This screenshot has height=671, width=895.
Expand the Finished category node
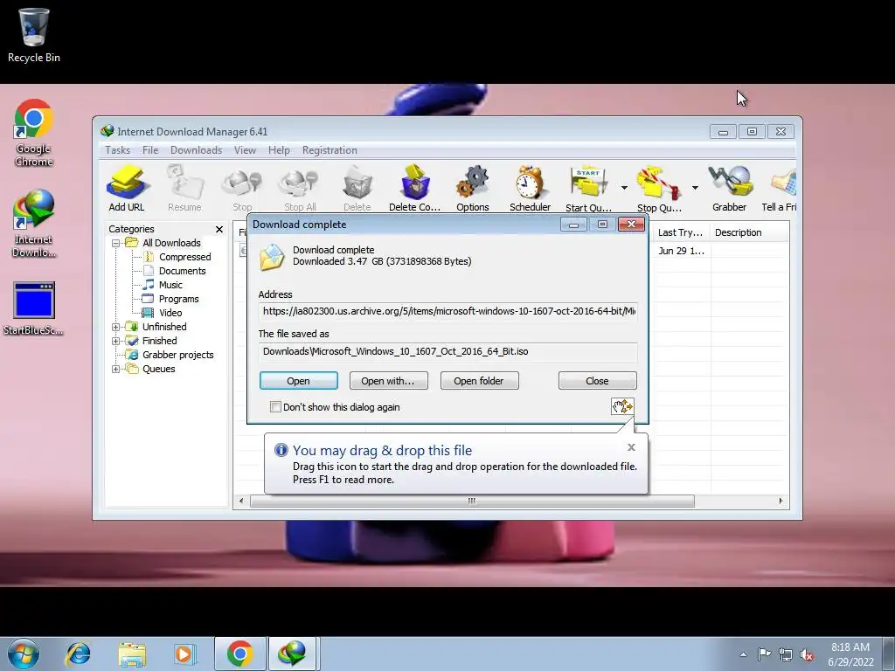point(116,342)
